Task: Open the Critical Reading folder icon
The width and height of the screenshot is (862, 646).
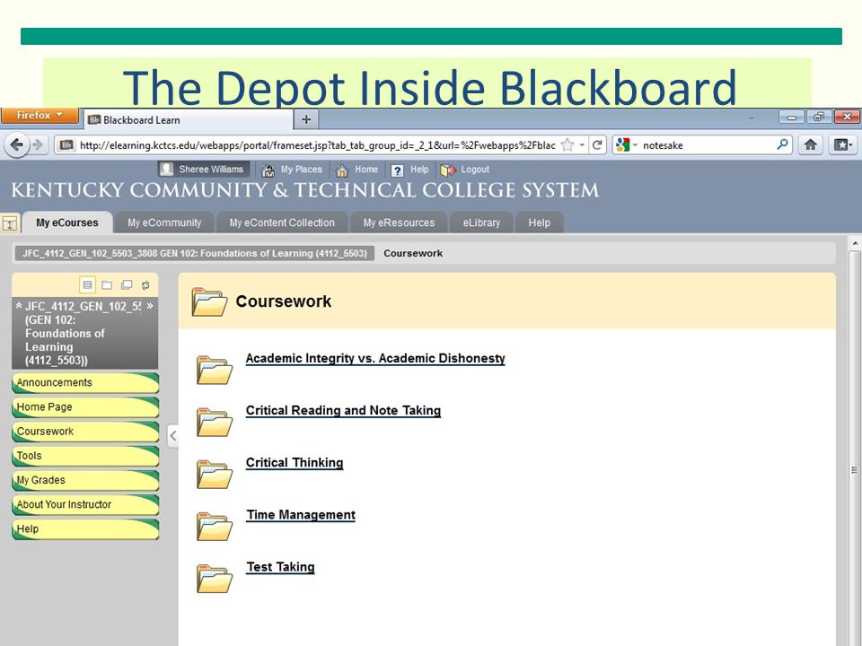Action: (215, 422)
